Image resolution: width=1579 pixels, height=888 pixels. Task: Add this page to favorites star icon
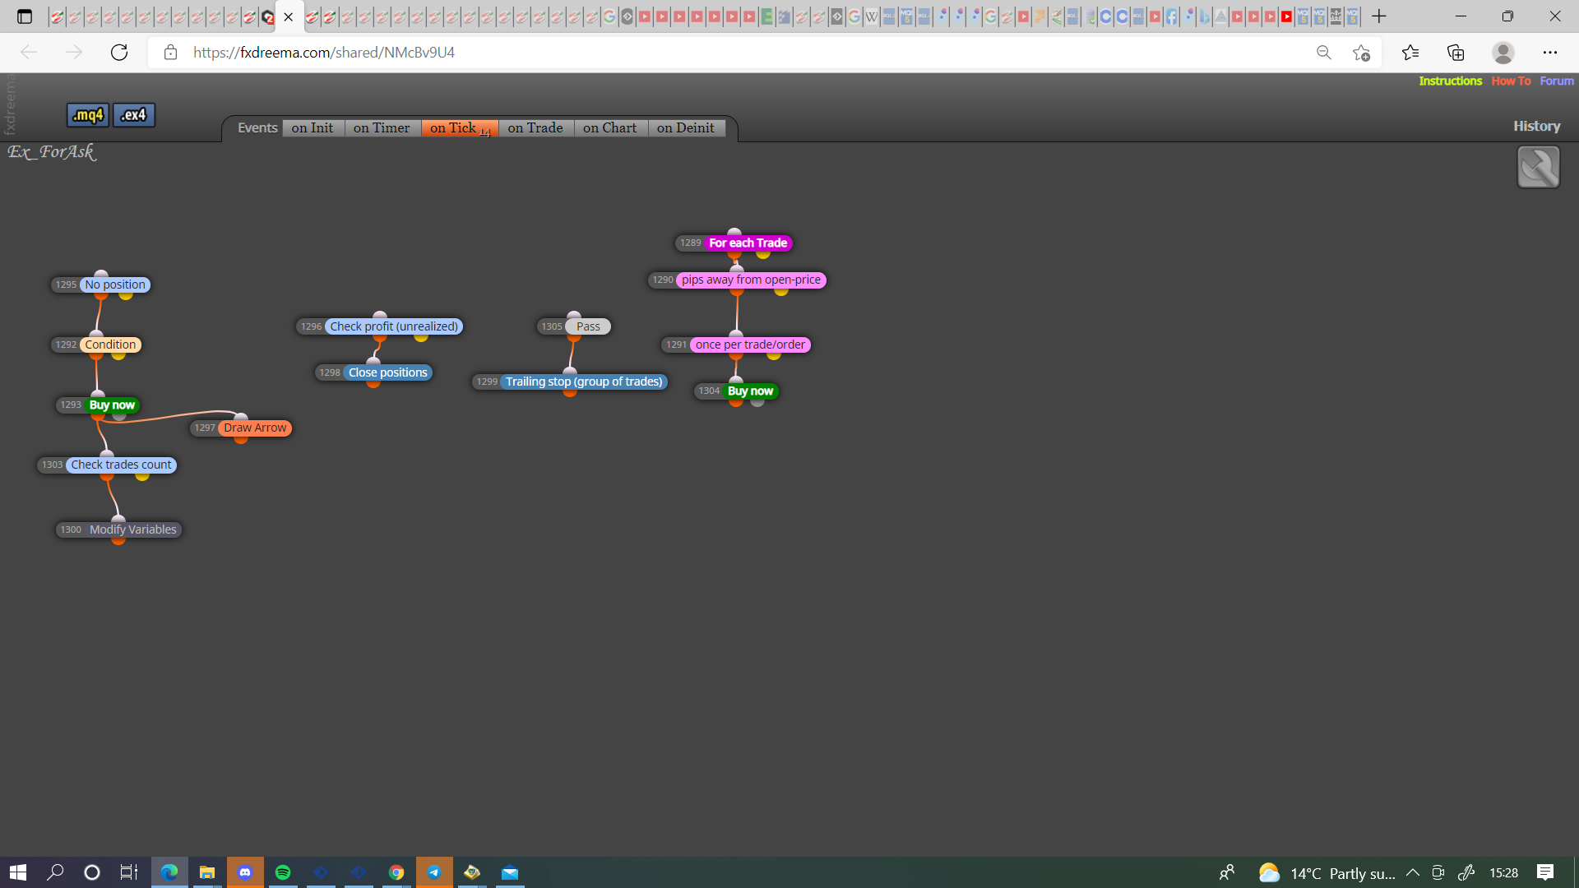click(1361, 53)
